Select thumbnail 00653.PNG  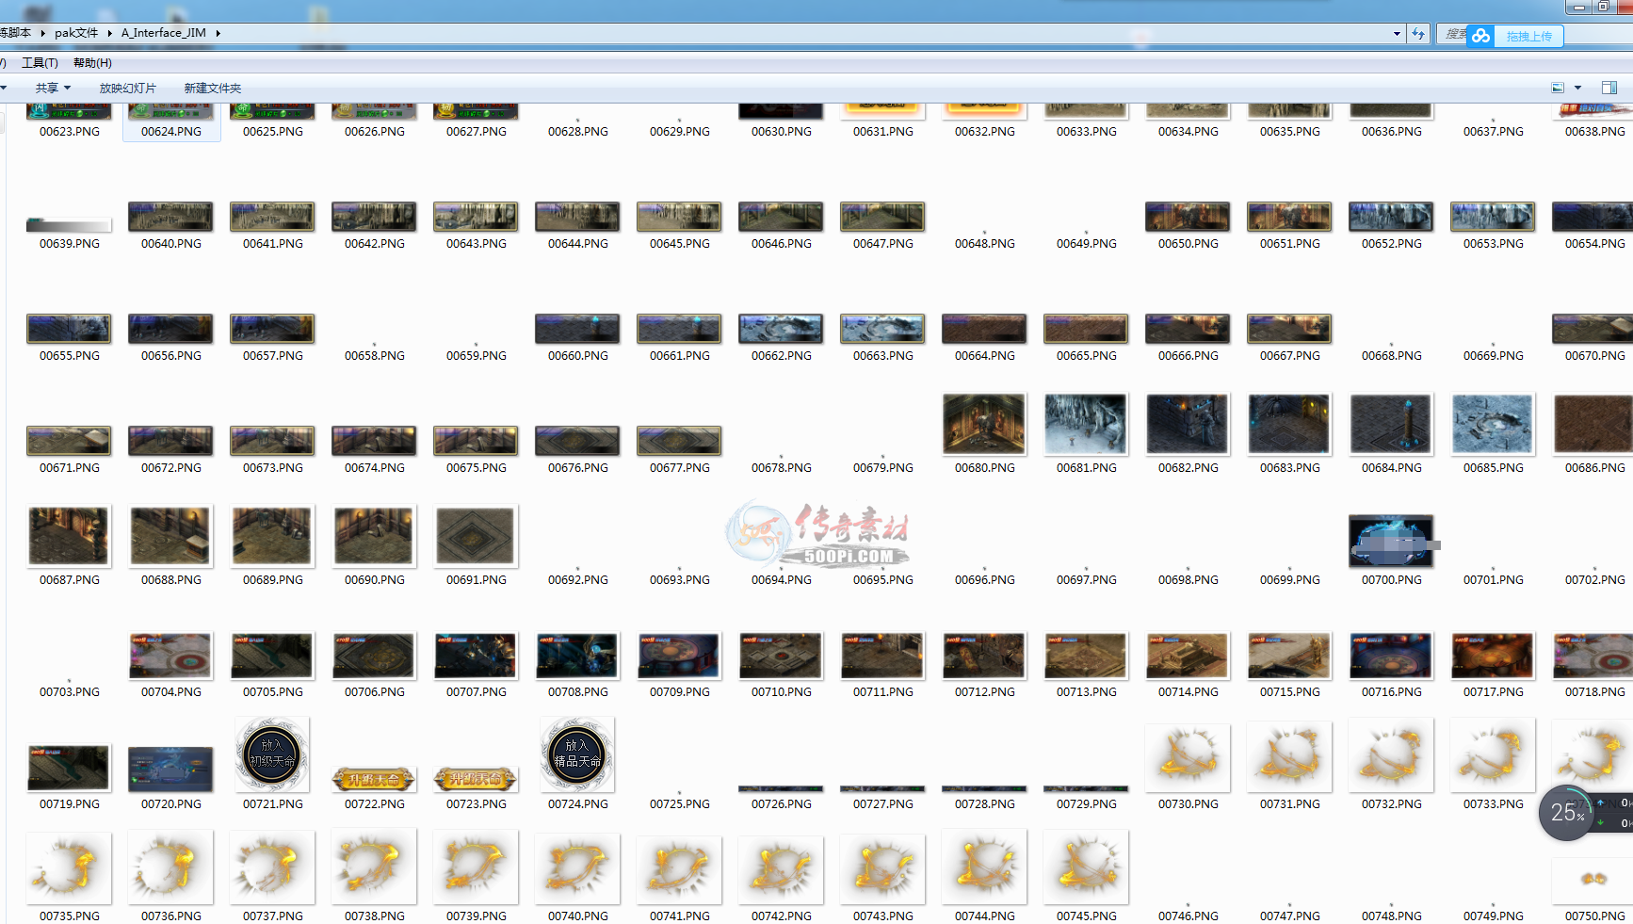click(x=1493, y=217)
